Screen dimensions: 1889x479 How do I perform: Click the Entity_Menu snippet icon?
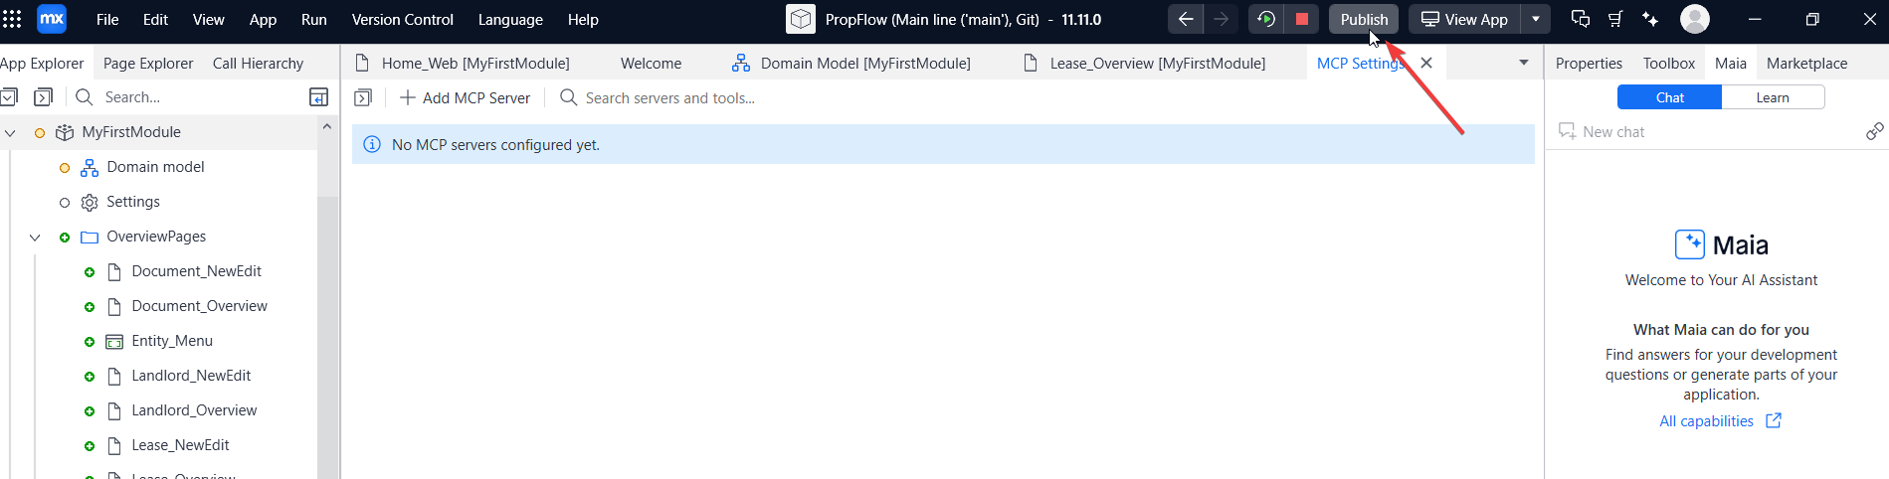(x=114, y=341)
